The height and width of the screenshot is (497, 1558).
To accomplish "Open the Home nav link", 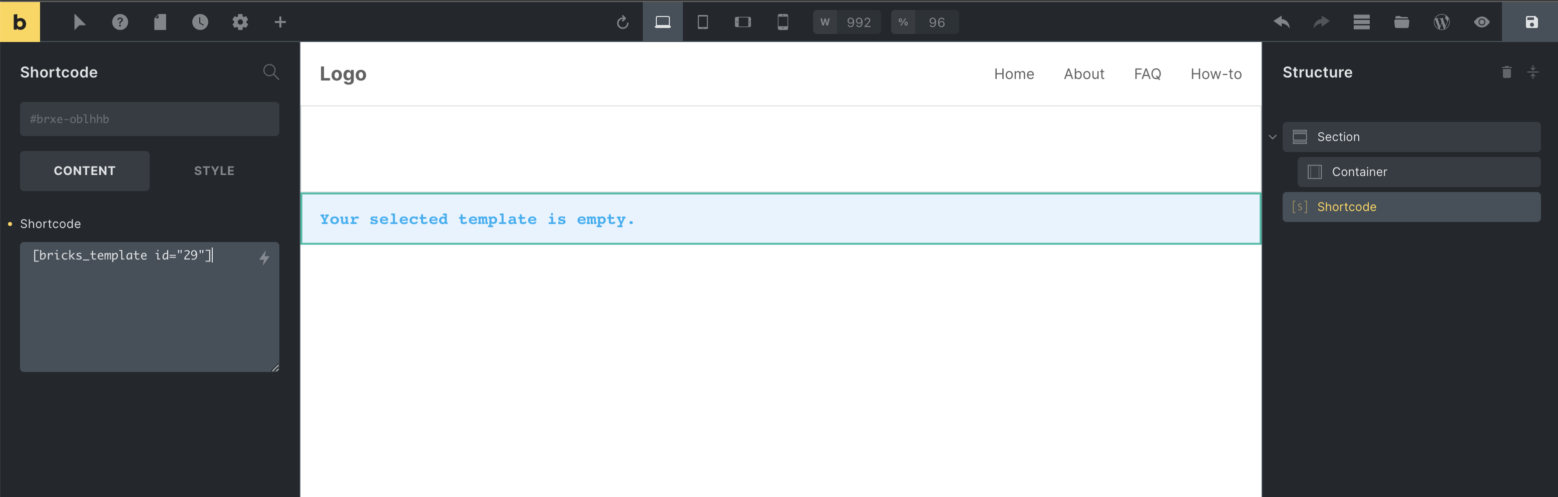I will pos(1014,73).
